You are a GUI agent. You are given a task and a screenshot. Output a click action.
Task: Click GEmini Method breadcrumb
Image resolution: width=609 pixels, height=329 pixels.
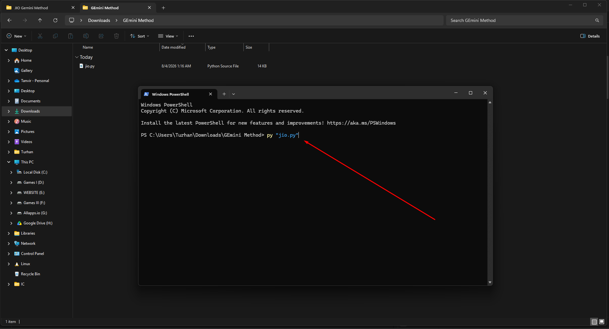coord(138,20)
